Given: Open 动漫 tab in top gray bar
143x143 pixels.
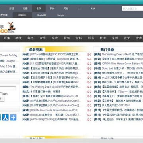Looking at the screenshot, I should click(x=25, y=8).
